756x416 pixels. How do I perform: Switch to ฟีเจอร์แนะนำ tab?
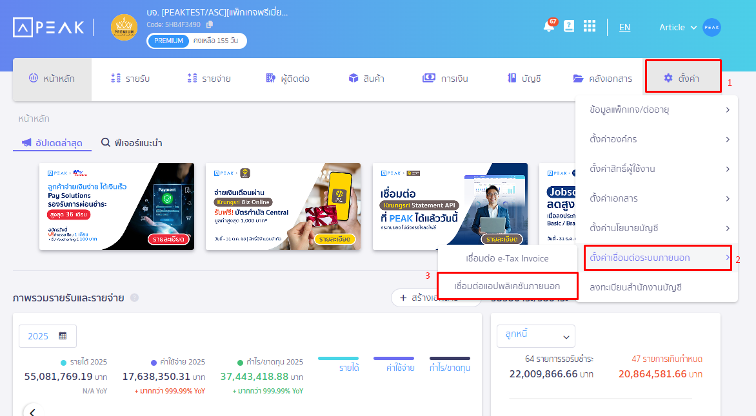pos(132,143)
